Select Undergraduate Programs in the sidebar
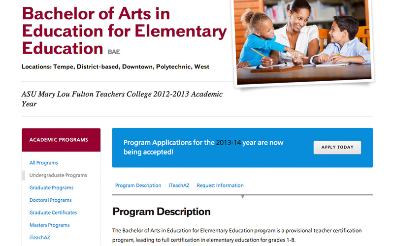The image size is (394, 246). click(x=58, y=175)
